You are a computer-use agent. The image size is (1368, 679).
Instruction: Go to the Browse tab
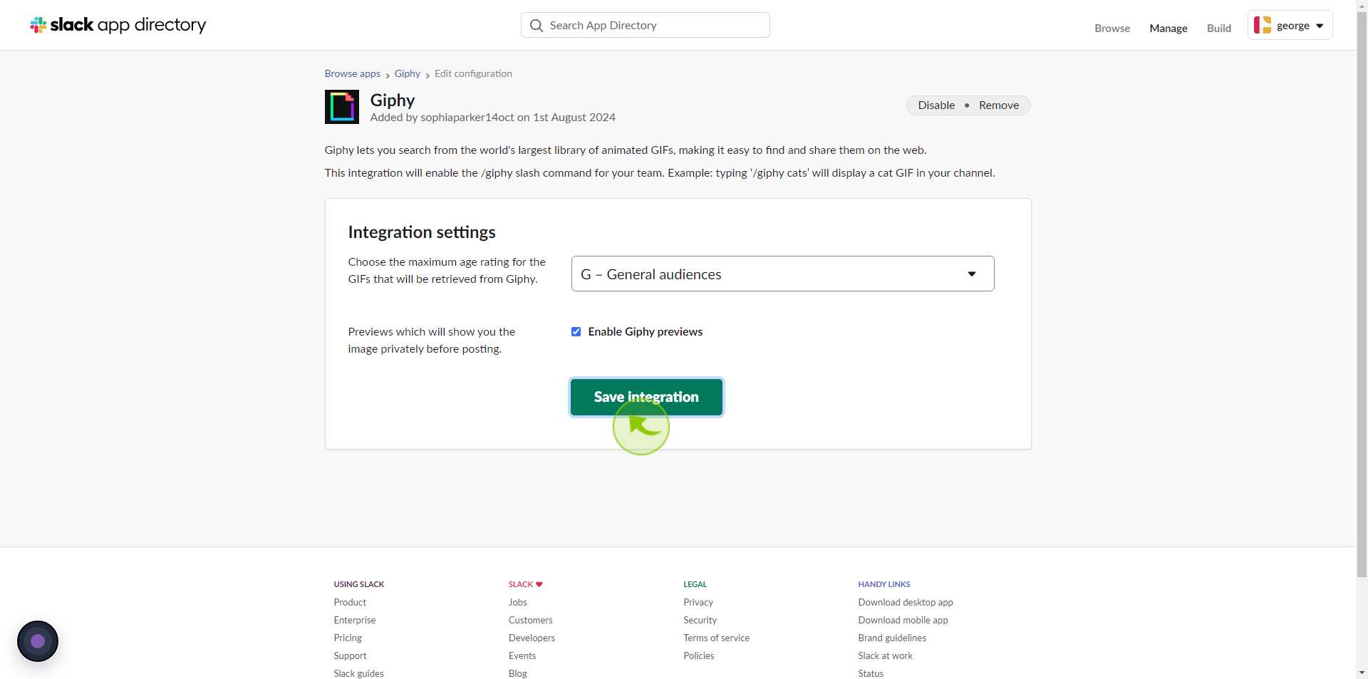[x=1112, y=28]
